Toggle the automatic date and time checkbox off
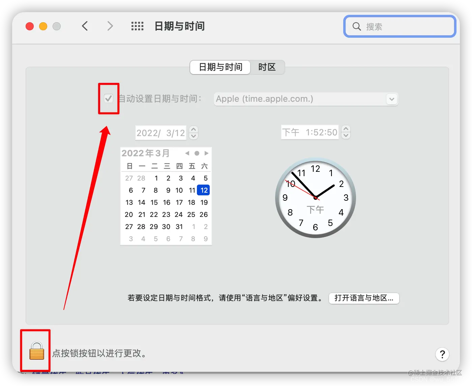The height and width of the screenshot is (386, 472). pos(108,99)
